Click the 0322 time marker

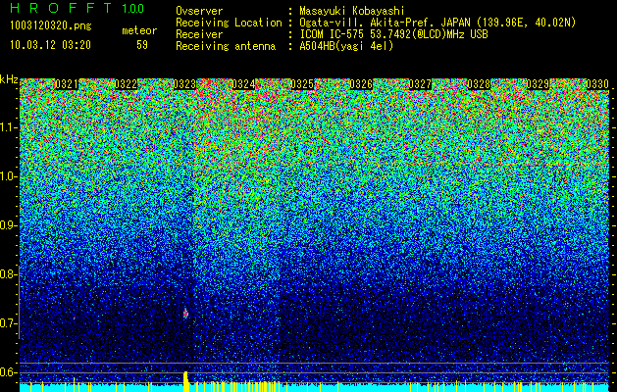click(126, 84)
